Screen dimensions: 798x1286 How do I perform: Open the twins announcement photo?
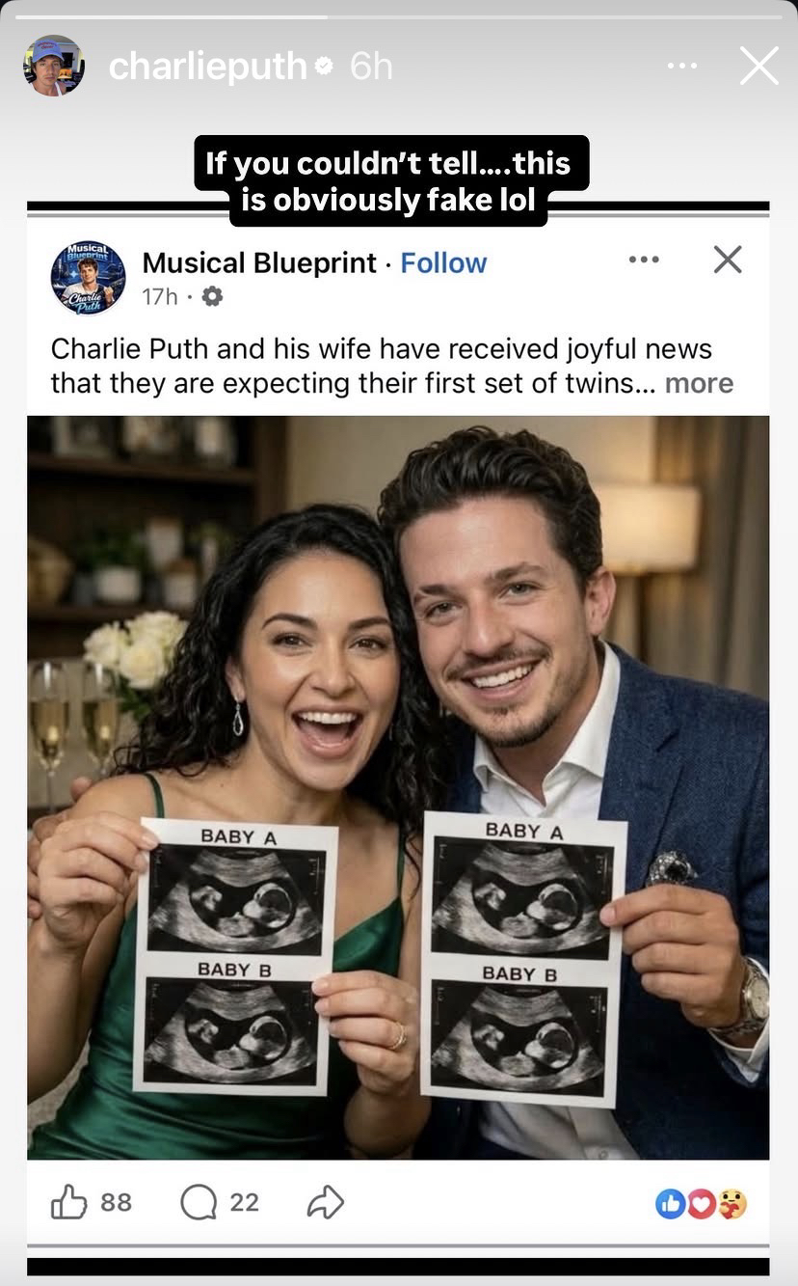click(x=398, y=787)
